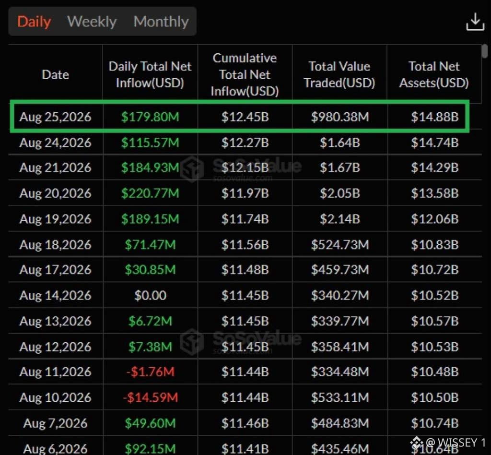This screenshot has height=455, width=491.
Task: Select the $14.74B net assets cell
Action: tap(434, 143)
